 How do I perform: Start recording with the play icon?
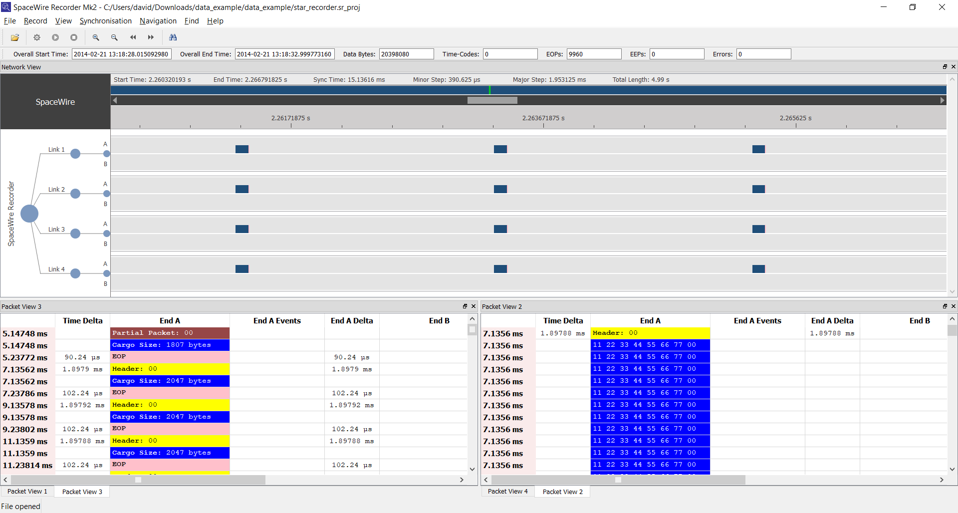tap(55, 37)
